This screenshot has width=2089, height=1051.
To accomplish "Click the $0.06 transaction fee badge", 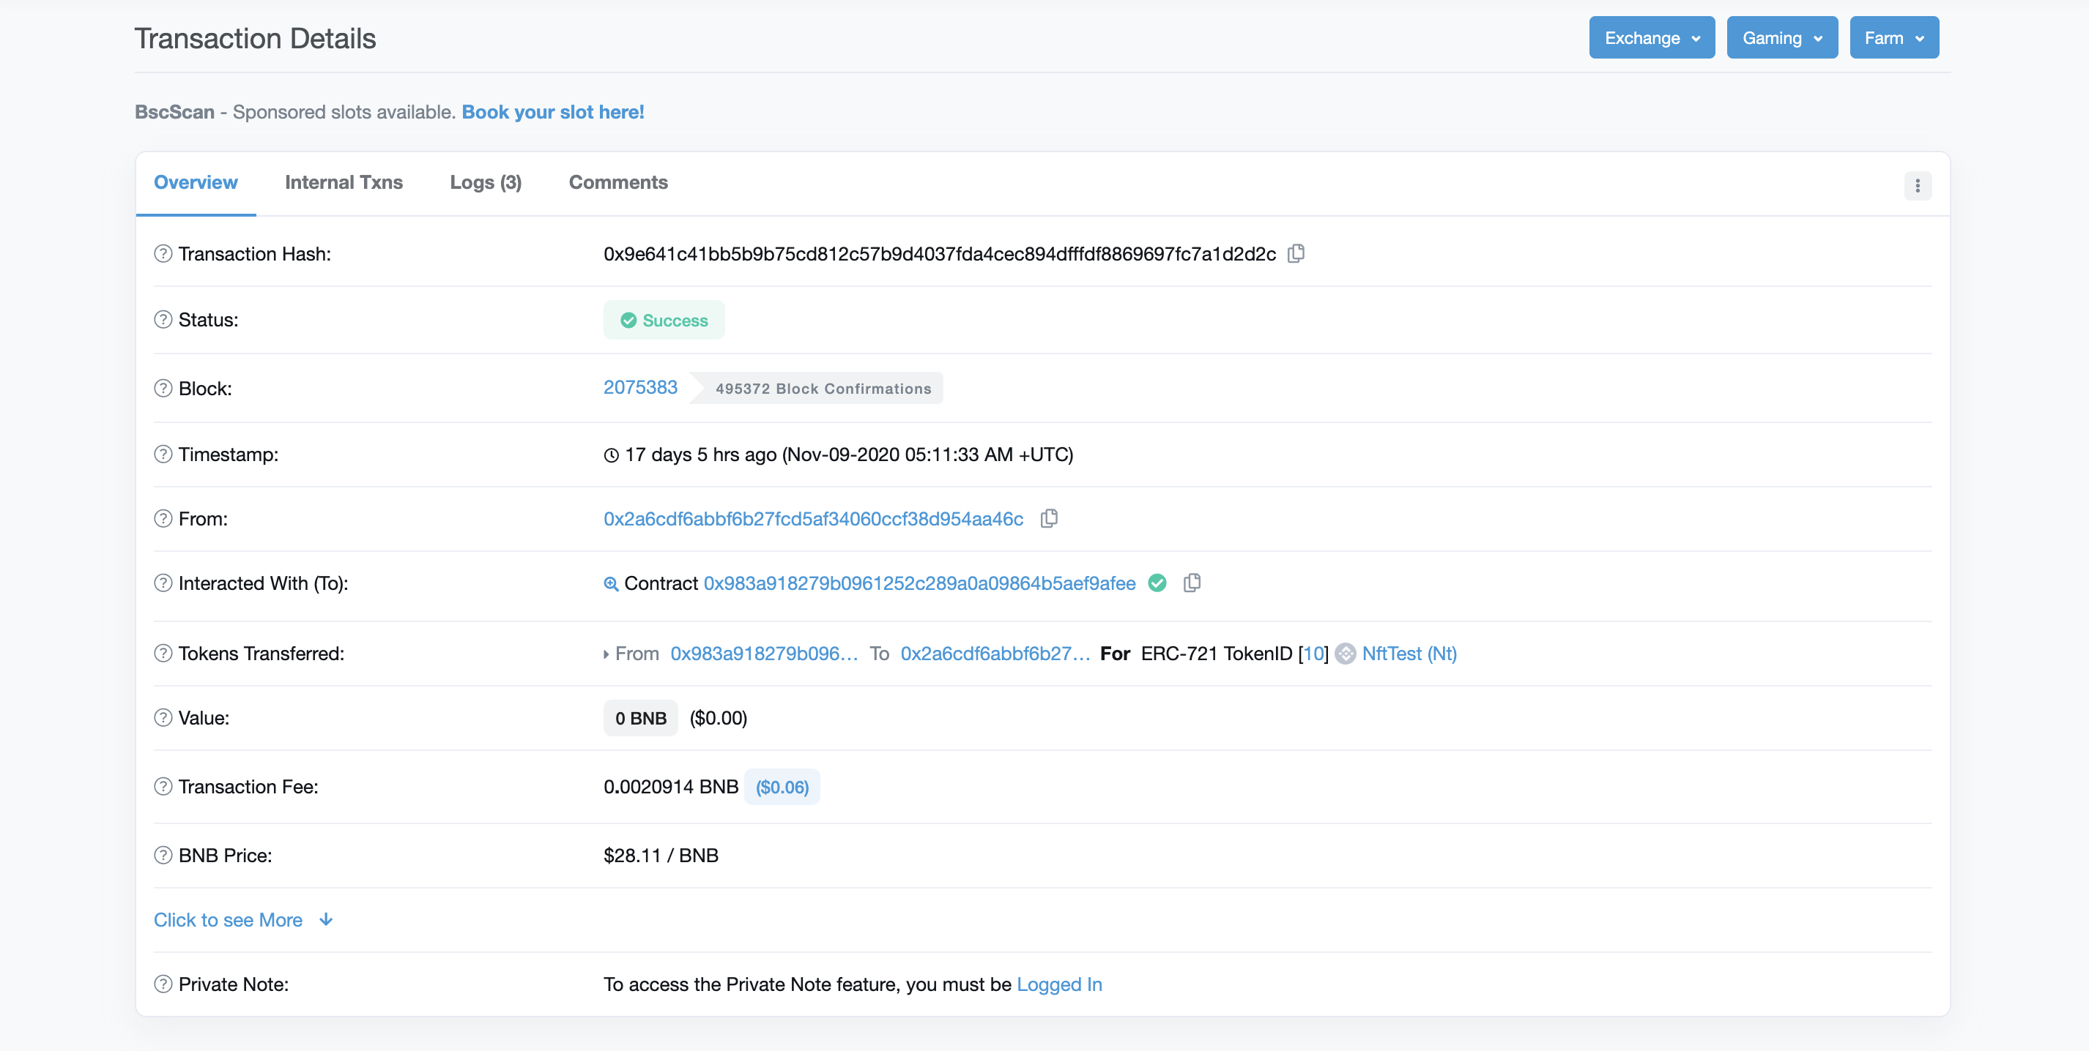I will 782,788.
